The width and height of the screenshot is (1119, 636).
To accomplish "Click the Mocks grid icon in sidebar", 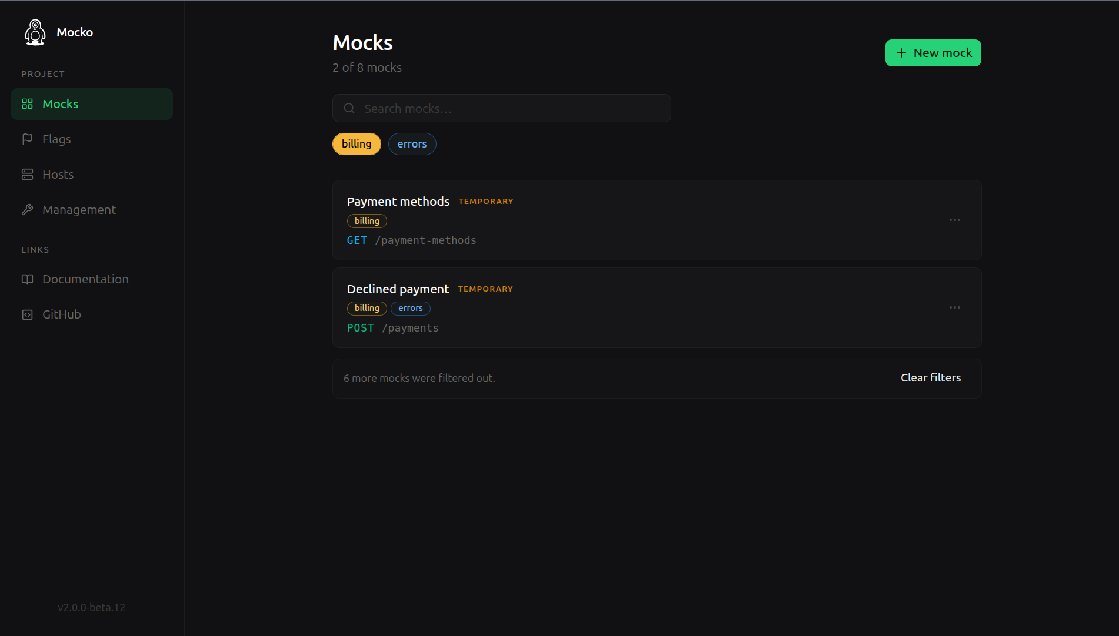I will click(x=27, y=104).
